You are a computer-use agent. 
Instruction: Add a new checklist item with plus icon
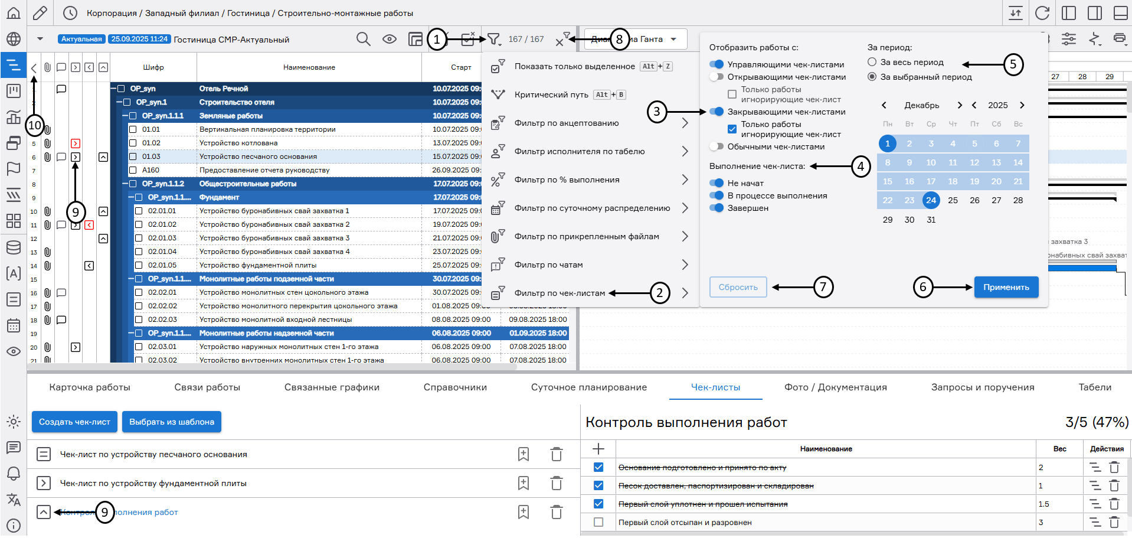(598, 449)
